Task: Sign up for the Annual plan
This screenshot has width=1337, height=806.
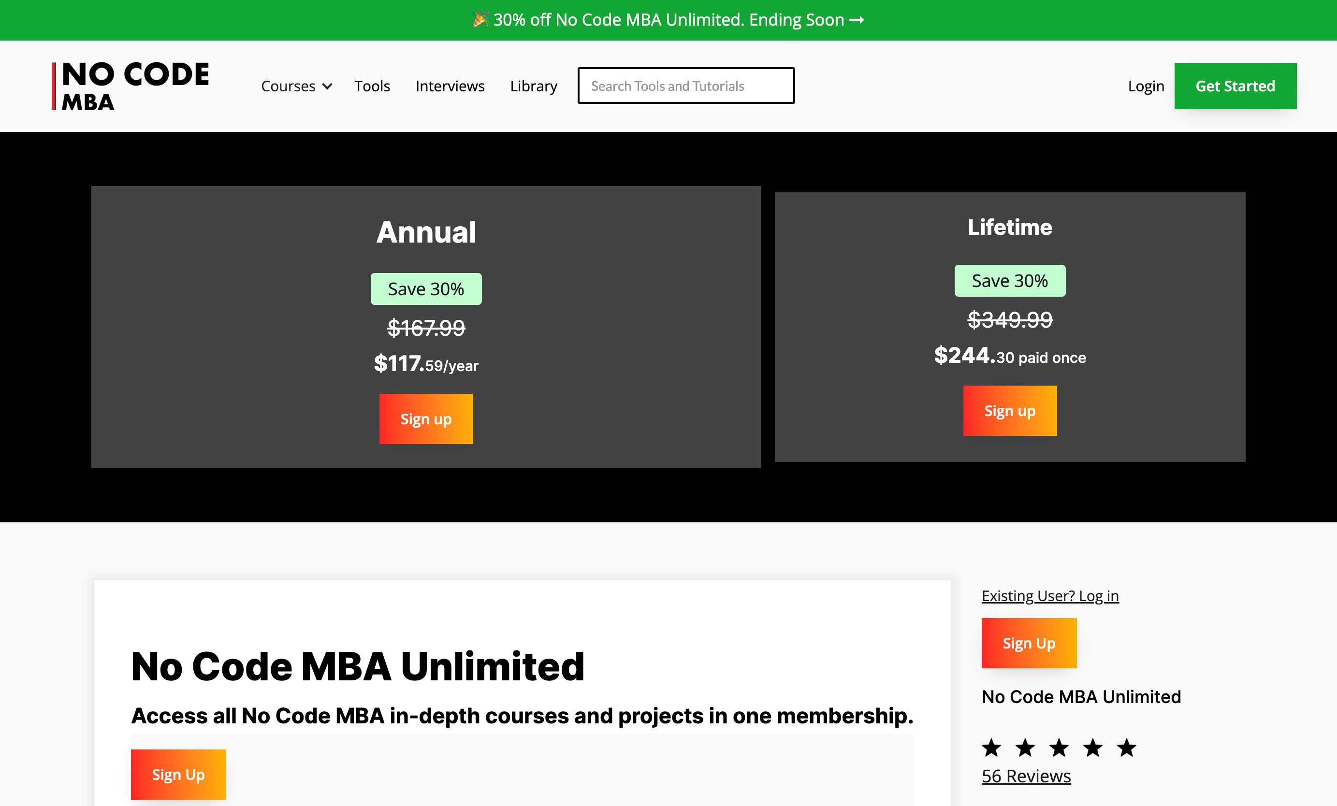Action: click(x=426, y=419)
